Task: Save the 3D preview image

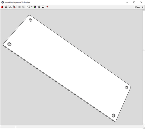Action: coord(43,7)
